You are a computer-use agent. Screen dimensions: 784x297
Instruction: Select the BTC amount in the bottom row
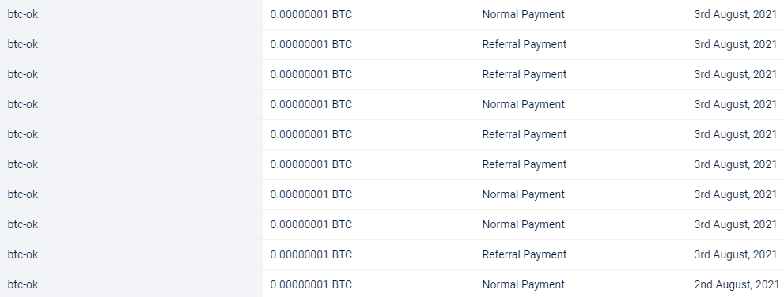pos(311,284)
